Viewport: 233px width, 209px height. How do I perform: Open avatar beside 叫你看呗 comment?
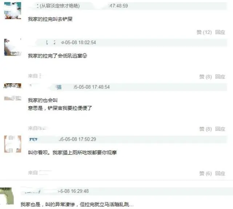pos(13,144)
